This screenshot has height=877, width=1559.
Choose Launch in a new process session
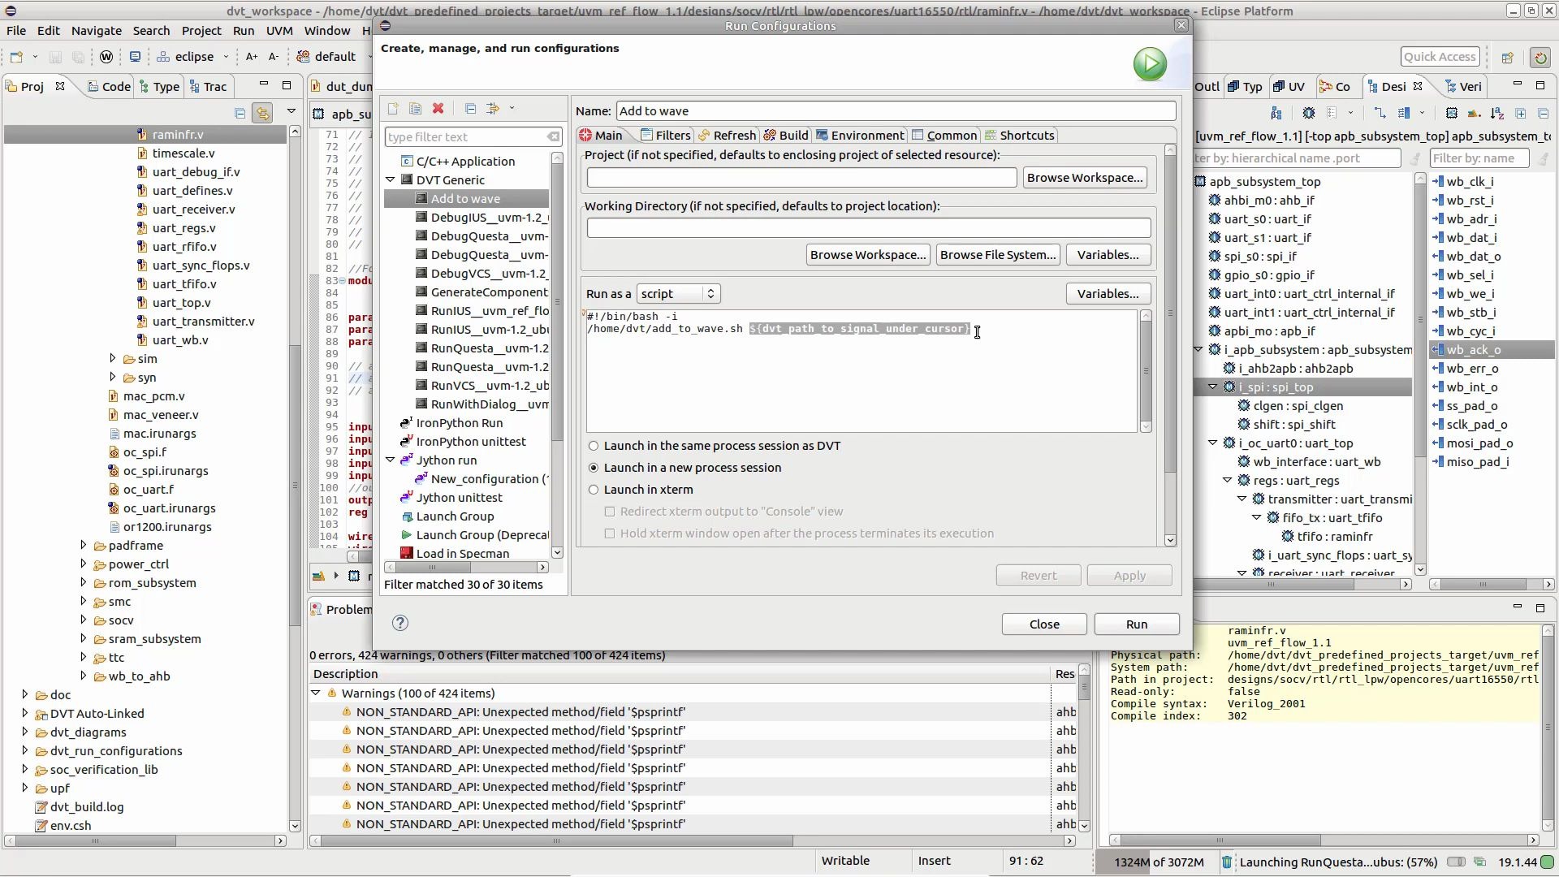pyautogui.click(x=594, y=468)
